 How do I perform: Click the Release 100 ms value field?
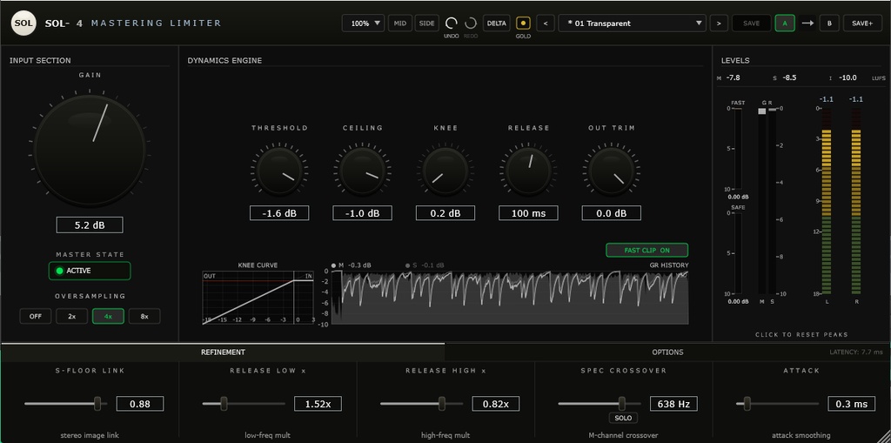pos(528,213)
